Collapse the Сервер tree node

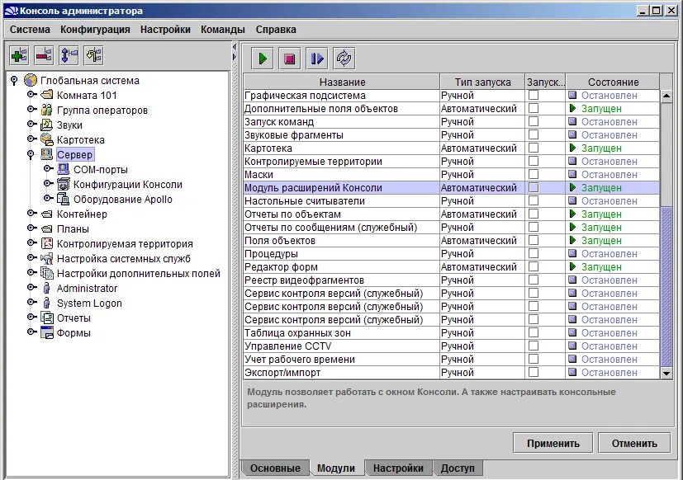31,154
